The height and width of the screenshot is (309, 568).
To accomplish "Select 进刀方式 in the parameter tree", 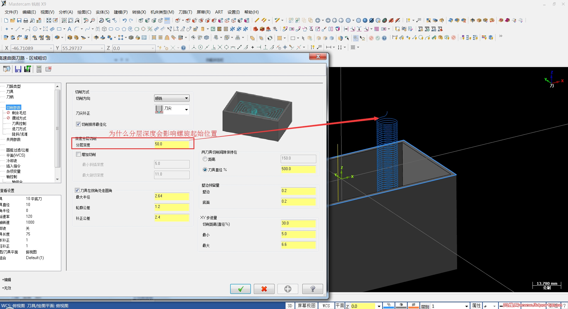I will click(19, 129).
